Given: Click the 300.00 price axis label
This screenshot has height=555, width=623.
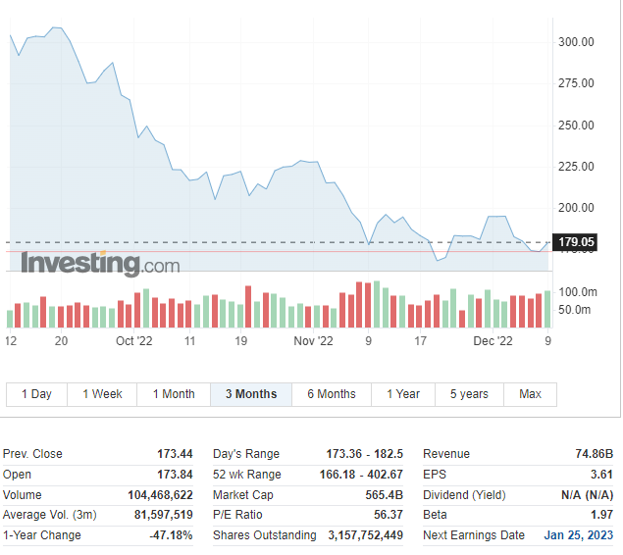Looking at the screenshot, I should coord(576,42).
